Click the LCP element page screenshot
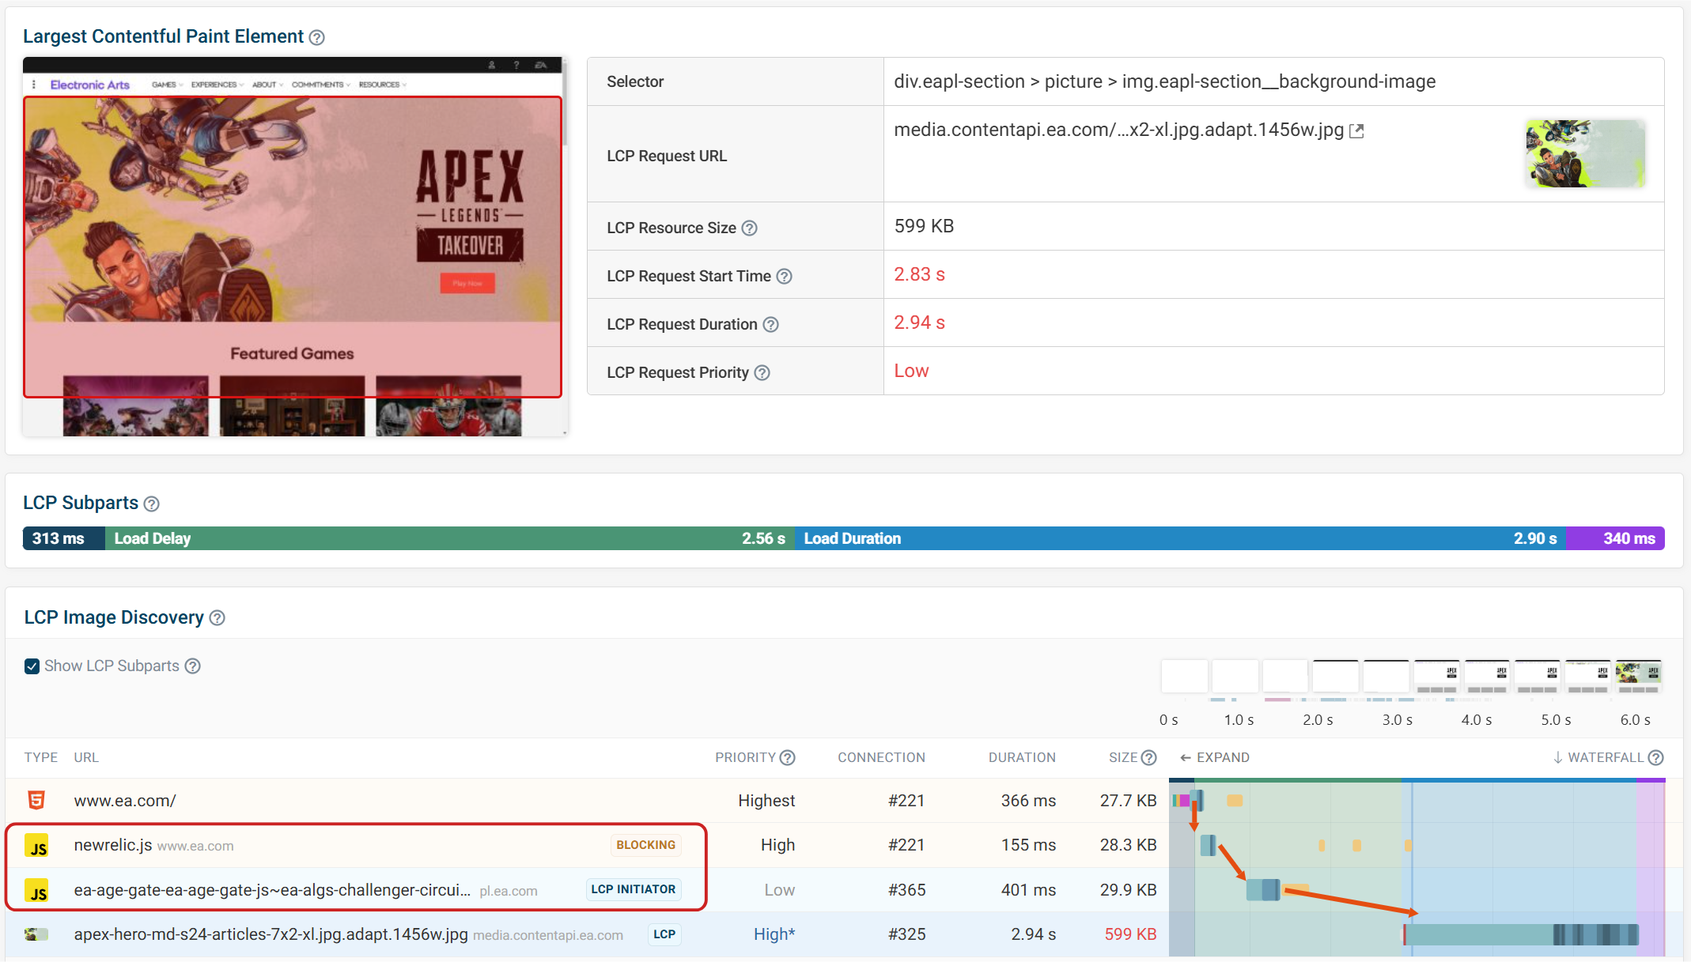The height and width of the screenshot is (962, 1691). [293, 247]
